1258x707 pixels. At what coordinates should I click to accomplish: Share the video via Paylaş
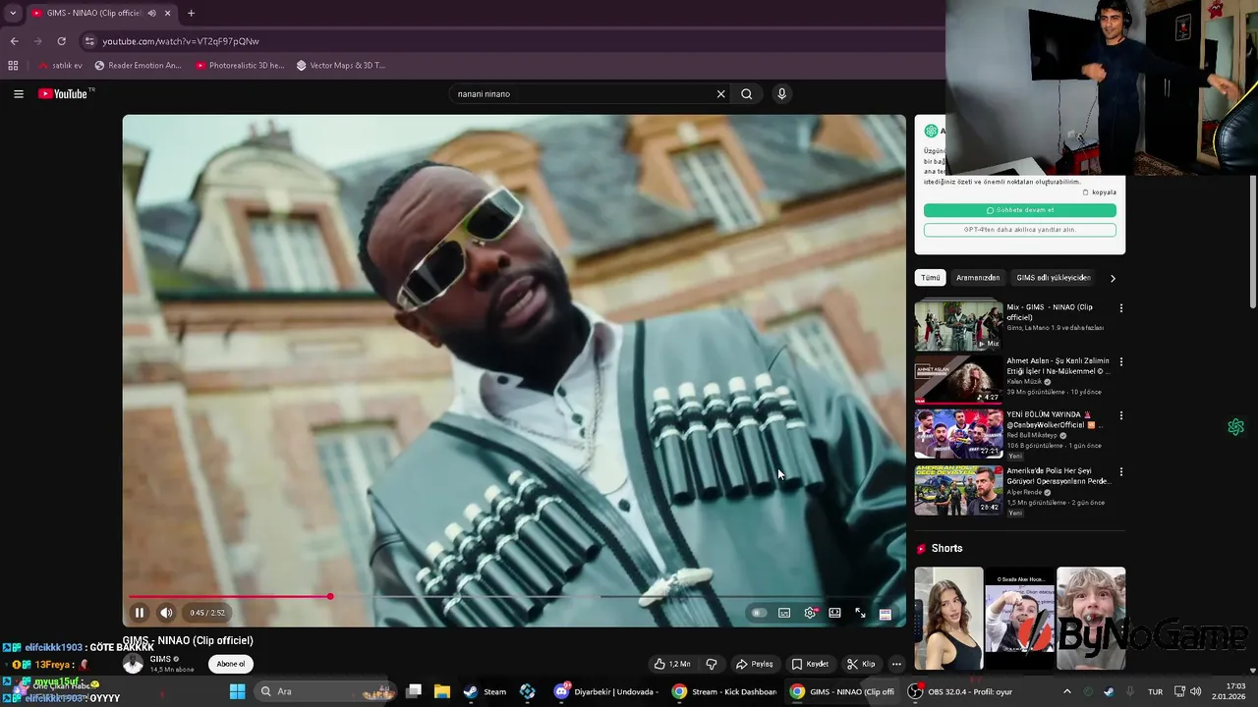click(755, 664)
